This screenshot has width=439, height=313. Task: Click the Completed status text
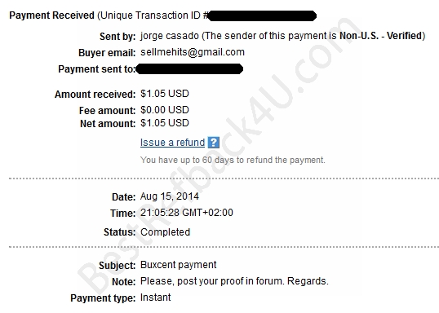[165, 231]
